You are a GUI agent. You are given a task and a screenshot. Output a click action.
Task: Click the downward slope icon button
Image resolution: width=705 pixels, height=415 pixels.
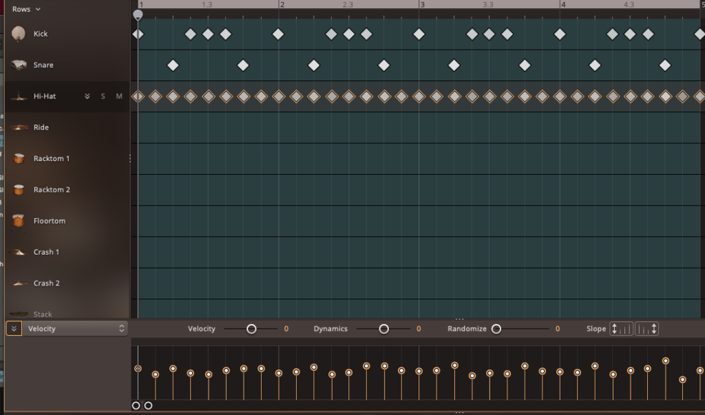646,329
